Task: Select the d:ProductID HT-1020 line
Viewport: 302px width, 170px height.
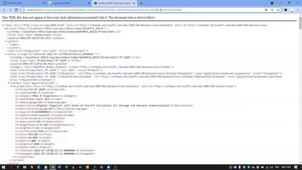Action: coord(40,89)
